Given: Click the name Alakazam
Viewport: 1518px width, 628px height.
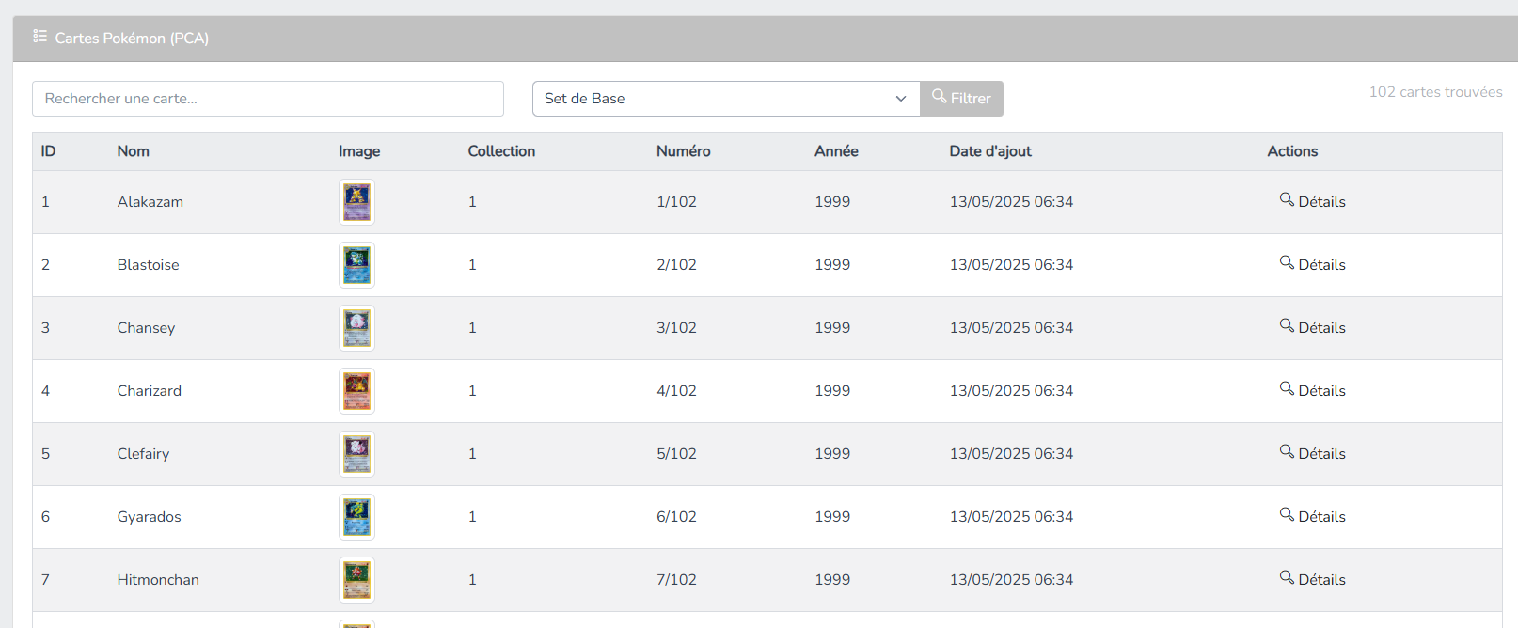Looking at the screenshot, I should (150, 202).
